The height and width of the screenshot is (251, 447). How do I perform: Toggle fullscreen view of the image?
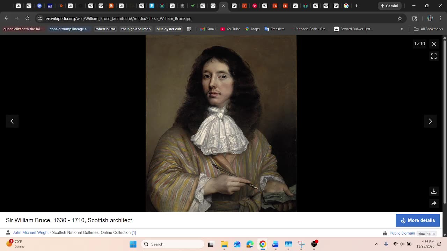[434, 56]
